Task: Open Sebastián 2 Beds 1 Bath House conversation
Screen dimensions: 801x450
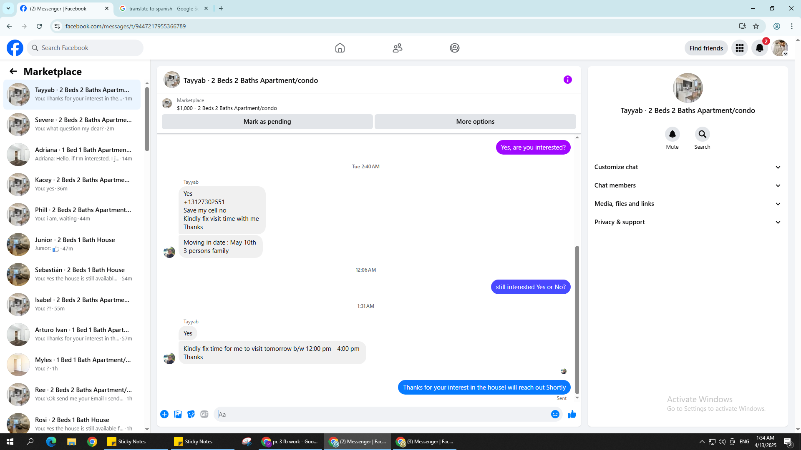Action: click(x=72, y=275)
